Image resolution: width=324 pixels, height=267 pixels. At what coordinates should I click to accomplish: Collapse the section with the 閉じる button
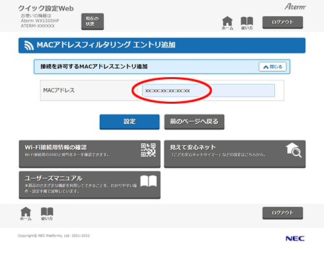tap(273, 67)
